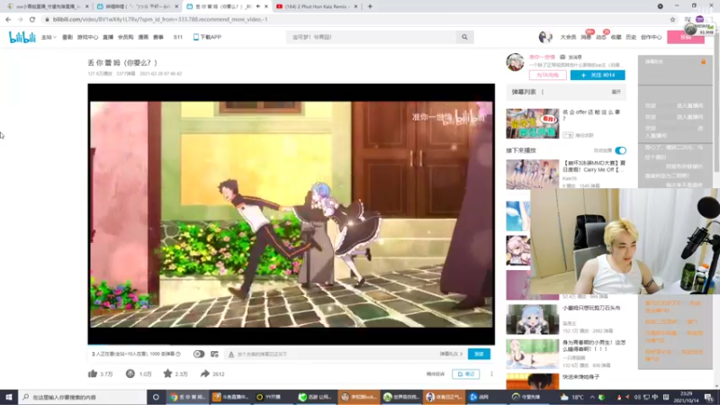Click volume icon in system tray
Image resolution: width=720 pixels, height=405 pixels.
tap(637, 397)
